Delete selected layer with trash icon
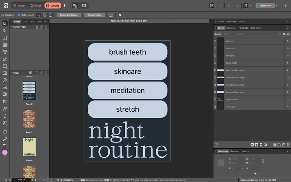The width and height of the screenshot is (291, 182). (x=288, y=145)
